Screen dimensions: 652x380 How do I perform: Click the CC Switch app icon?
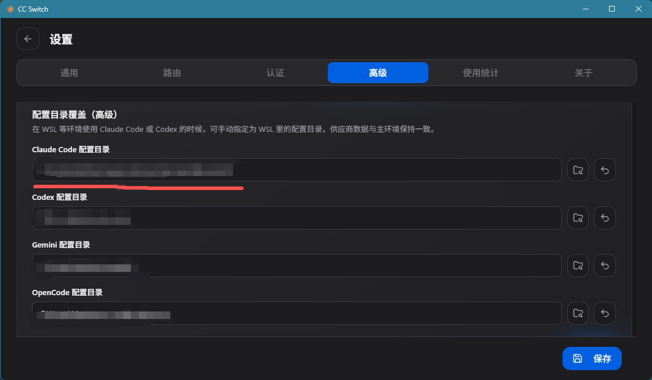(10, 9)
